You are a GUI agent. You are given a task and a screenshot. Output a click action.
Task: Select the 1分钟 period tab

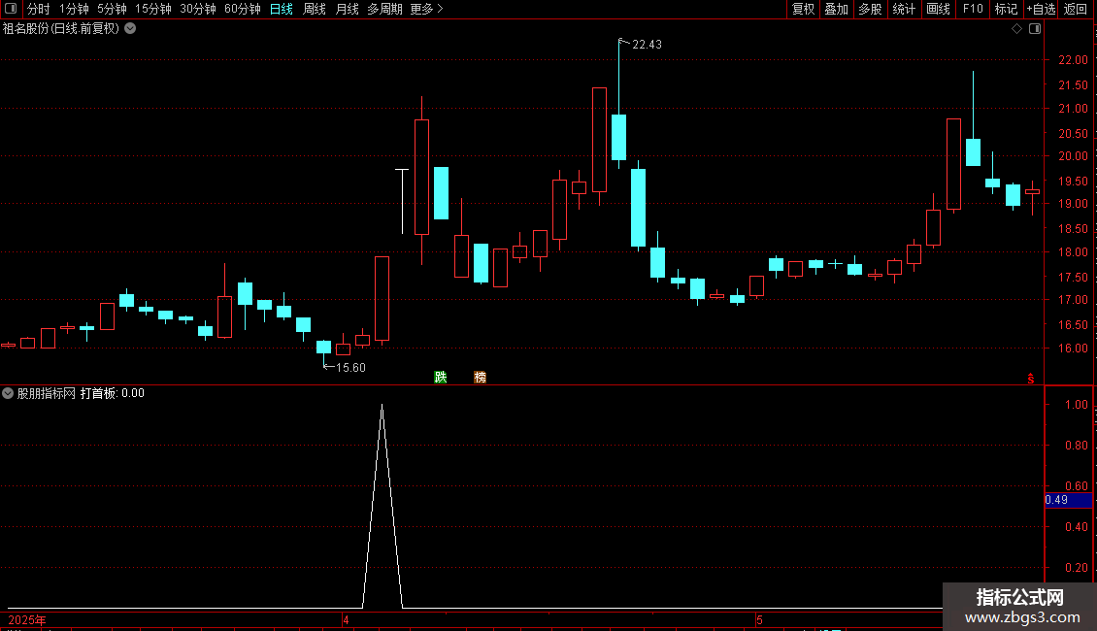74,9
